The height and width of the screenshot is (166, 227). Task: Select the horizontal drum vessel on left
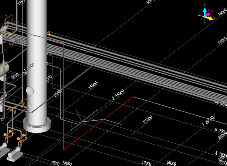click(x=4, y=69)
